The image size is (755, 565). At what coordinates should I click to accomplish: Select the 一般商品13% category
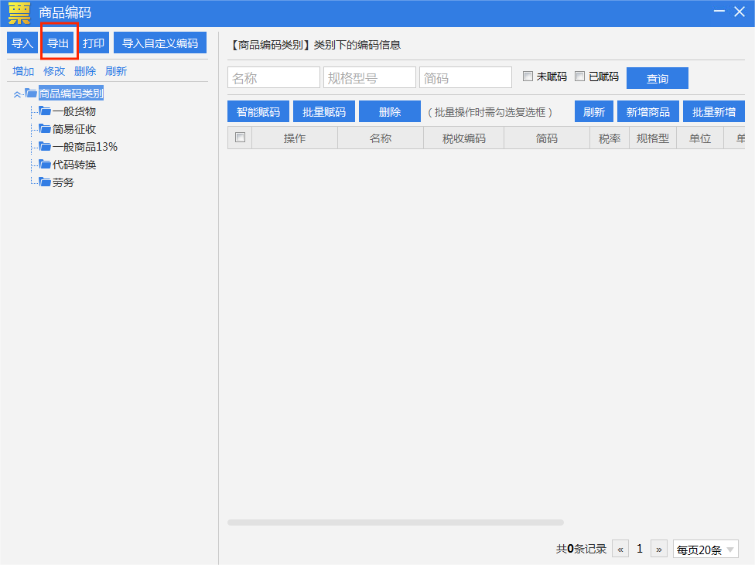point(85,147)
